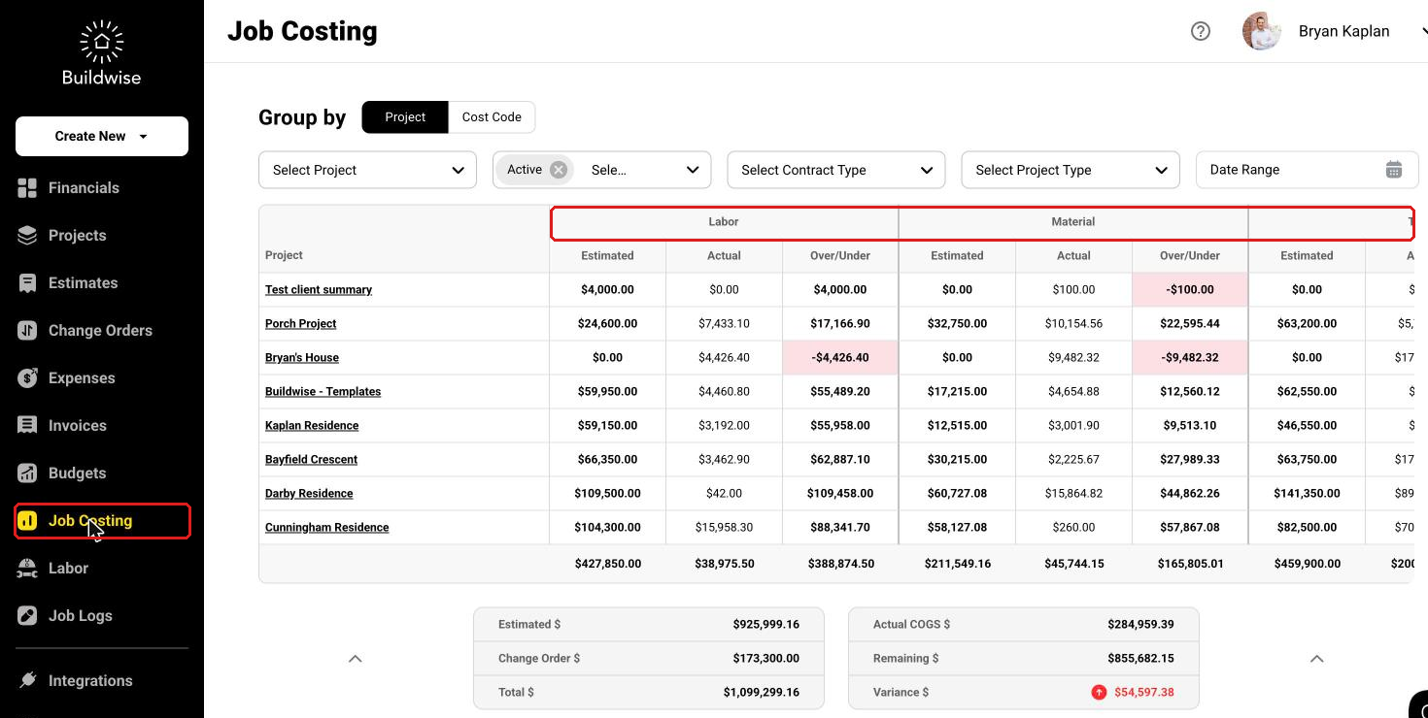Expand the status filter dropdown
The height and width of the screenshot is (718, 1428).
(x=693, y=170)
